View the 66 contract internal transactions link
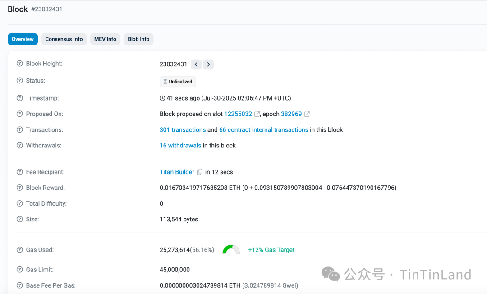The width and height of the screenshot is (487, 294). tap(264, 130)
